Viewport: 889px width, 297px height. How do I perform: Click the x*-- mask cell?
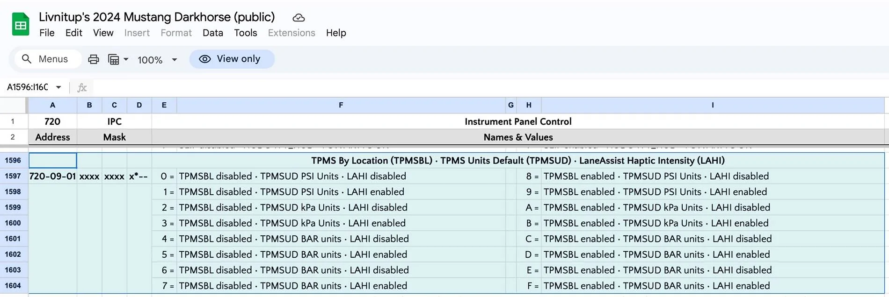(x=139, y=176)
